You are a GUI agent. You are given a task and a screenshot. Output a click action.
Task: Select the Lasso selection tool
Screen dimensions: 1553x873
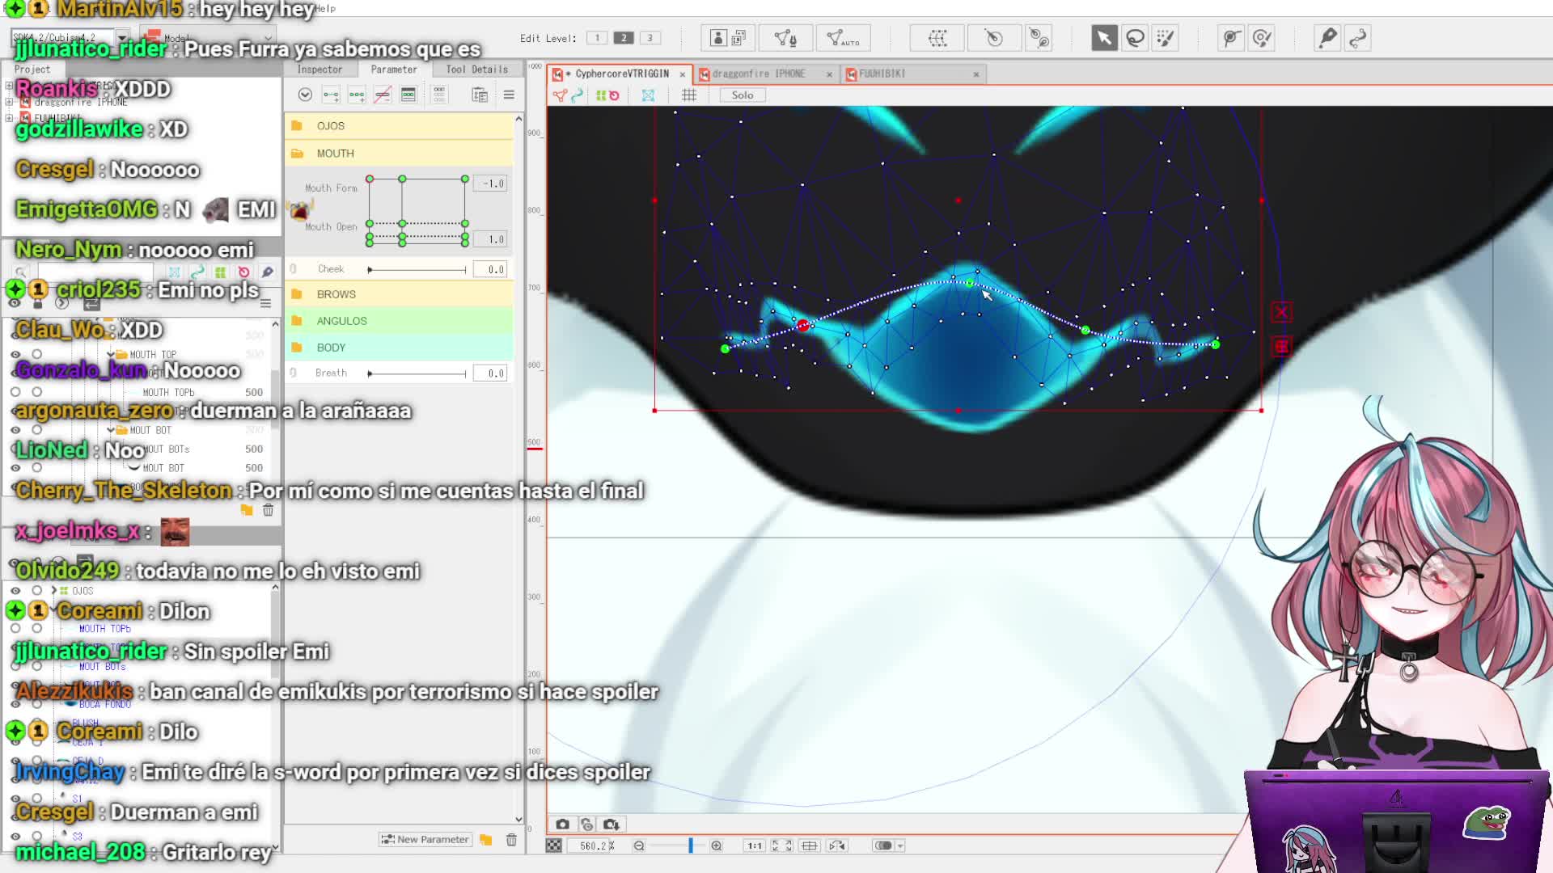click(x=1135, y=38)
